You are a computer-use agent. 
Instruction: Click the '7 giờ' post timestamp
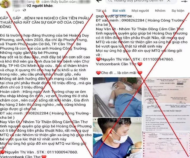click(x=16, y=10)
